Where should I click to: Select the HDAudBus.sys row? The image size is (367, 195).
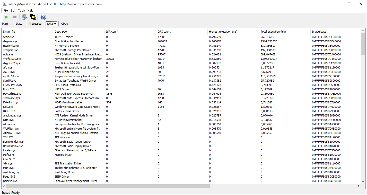181,94
